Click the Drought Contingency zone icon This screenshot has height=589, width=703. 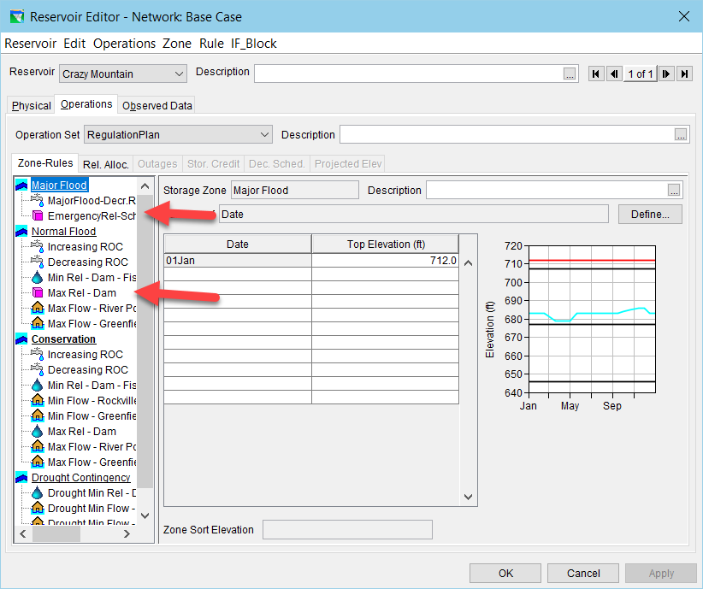[21, 477]
